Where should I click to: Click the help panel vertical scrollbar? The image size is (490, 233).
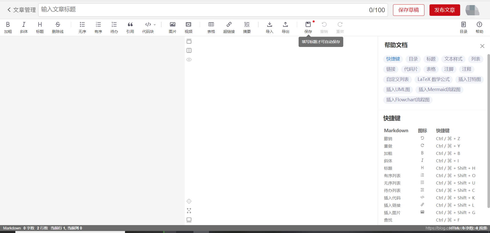pyautogui.click(x=488, y=131)
